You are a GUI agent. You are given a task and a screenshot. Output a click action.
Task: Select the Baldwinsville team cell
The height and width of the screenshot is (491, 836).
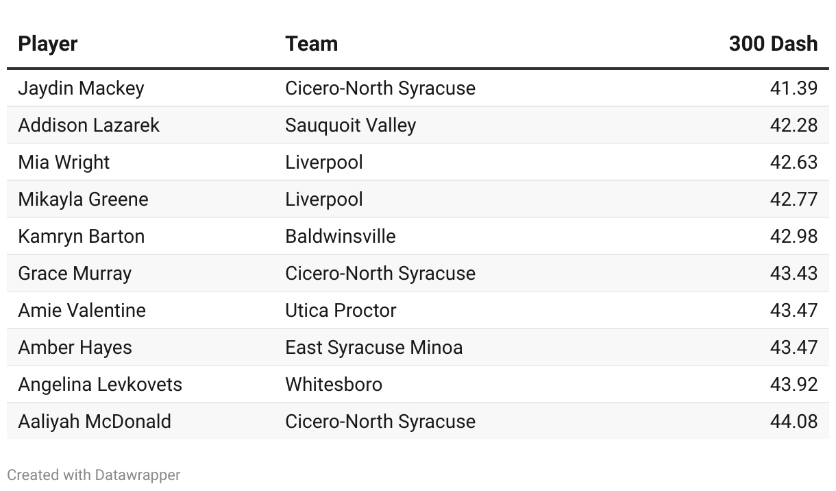point(341,237)
